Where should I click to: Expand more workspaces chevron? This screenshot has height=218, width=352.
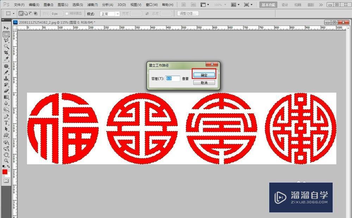[321, 5]
